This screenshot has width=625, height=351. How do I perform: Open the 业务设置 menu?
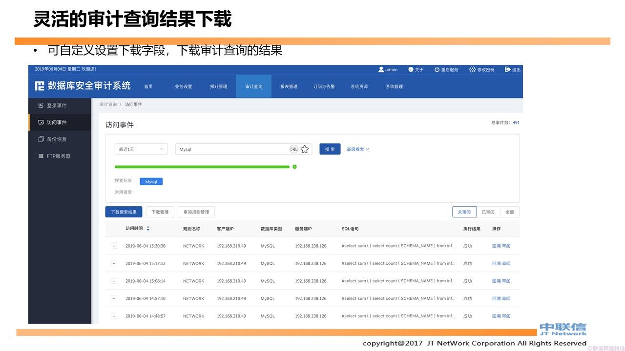click(x=184, y=87)
